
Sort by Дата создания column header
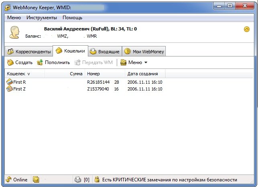pyautogui.click(x=145, y=74)
